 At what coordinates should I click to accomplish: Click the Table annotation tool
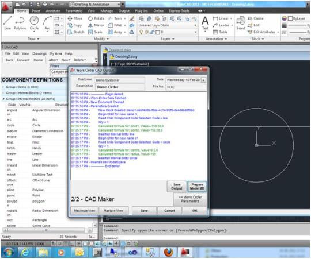220,32
